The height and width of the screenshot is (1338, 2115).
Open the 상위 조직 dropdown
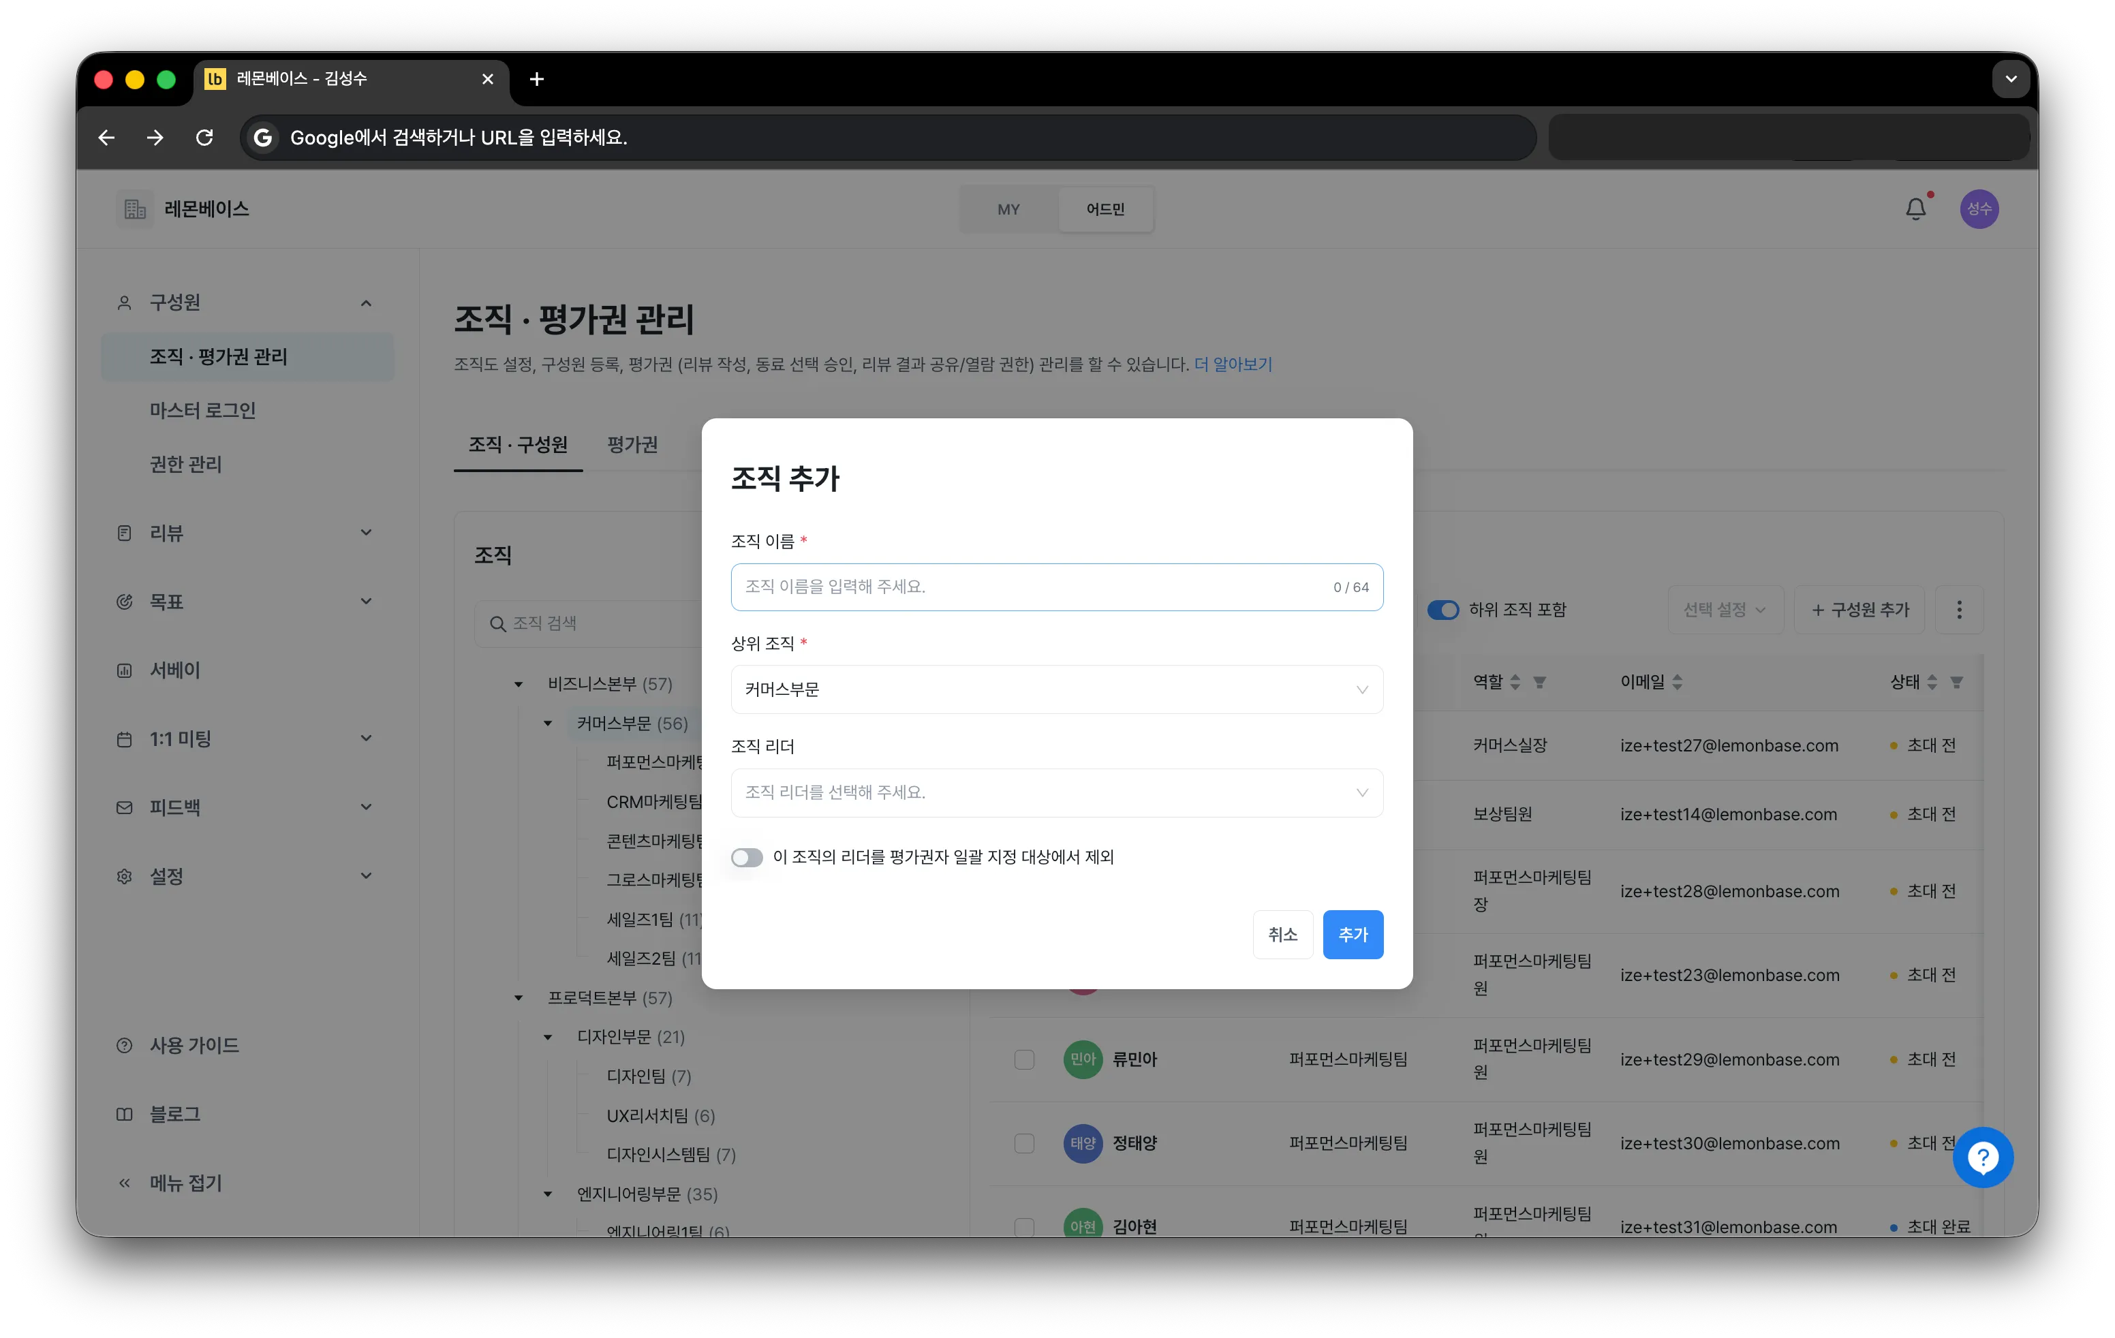click(x=1057, y=689)
